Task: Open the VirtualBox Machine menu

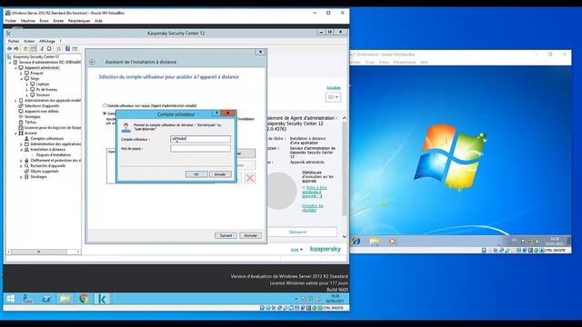Action: tap(28, 21)
